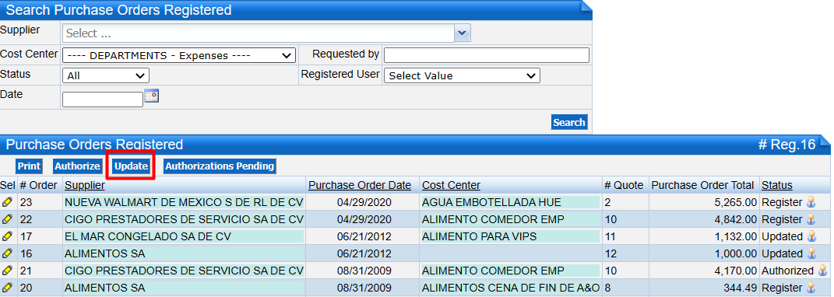Viewport: 834px width, 297px height.
Task: Click the user status icon in order 22 row
Action: (811, 219)
